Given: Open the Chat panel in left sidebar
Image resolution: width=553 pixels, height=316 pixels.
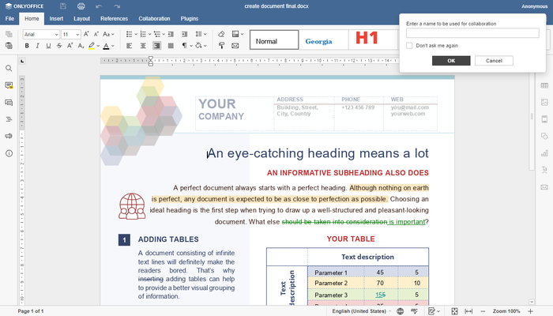Looking at the screenshot, I should (x=9, y=102).
